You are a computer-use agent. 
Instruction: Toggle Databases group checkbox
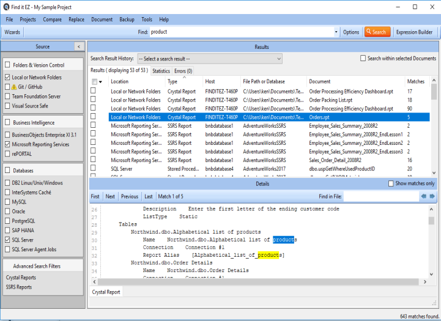click(7, 171)
